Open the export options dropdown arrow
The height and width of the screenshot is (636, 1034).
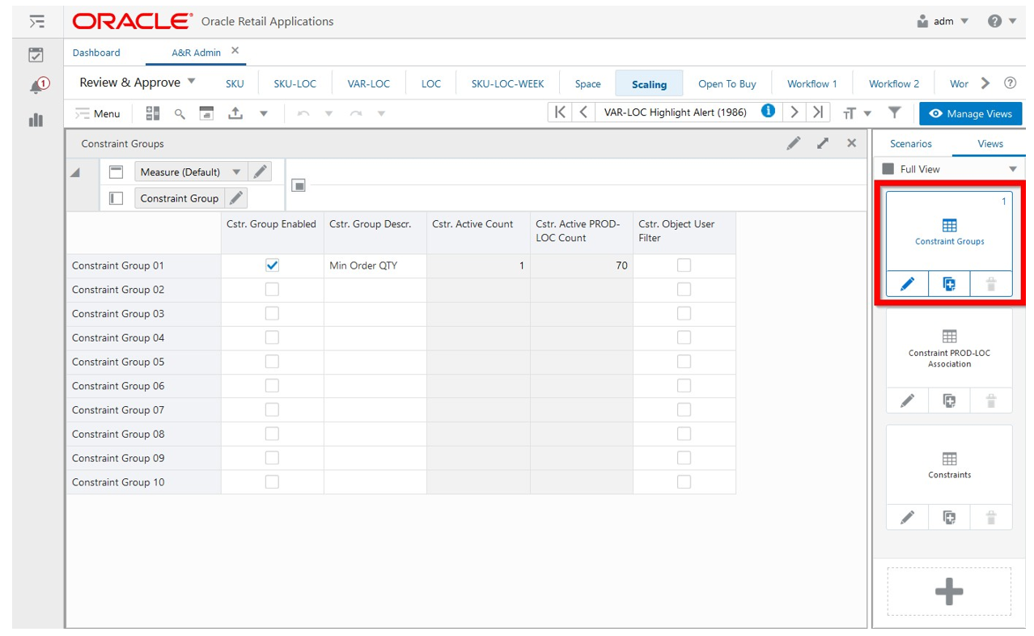[264, 114]
